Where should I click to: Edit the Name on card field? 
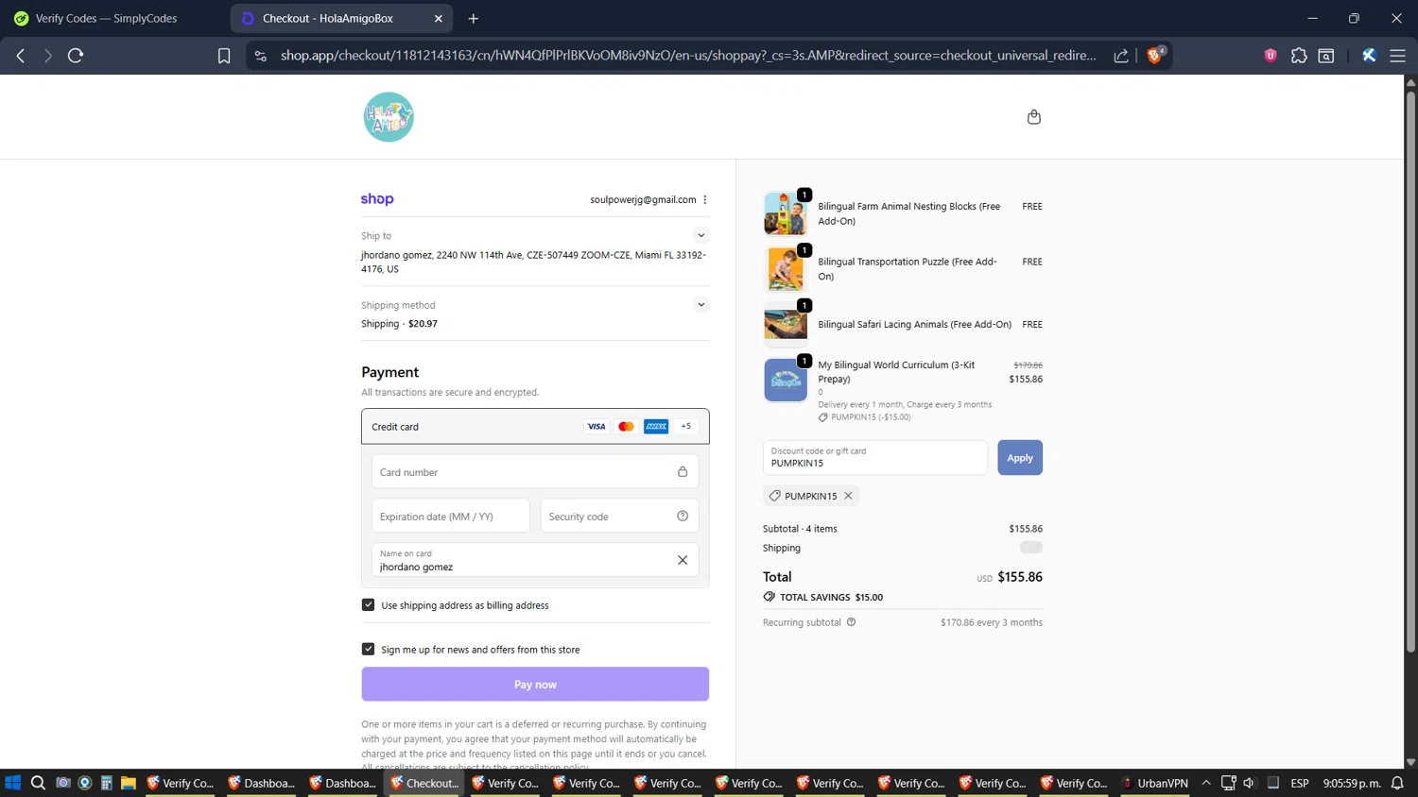535,560
